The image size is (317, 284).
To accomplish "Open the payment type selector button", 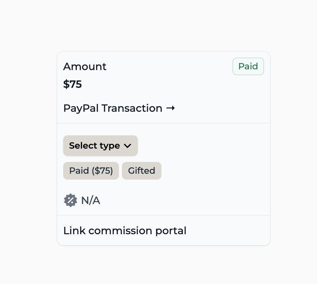I will pos(100,146).
